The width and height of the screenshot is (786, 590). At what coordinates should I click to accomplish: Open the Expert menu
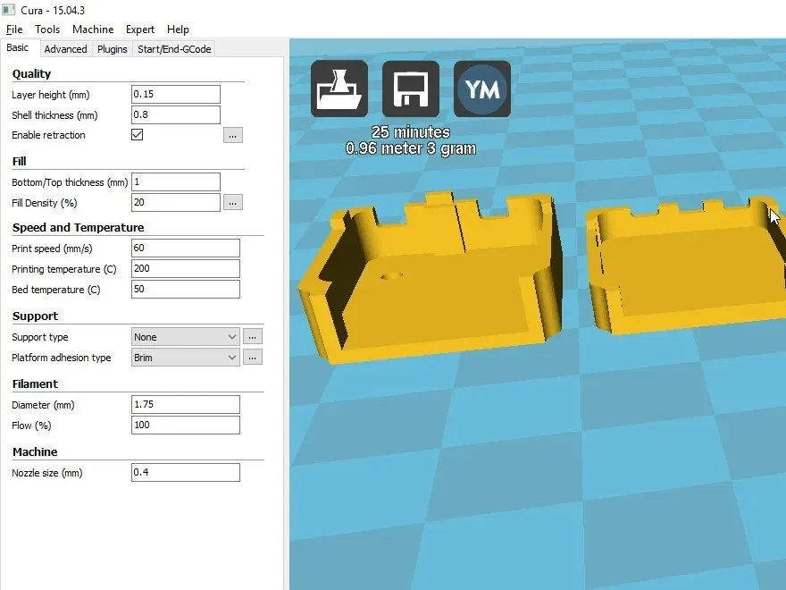[140, 29]
